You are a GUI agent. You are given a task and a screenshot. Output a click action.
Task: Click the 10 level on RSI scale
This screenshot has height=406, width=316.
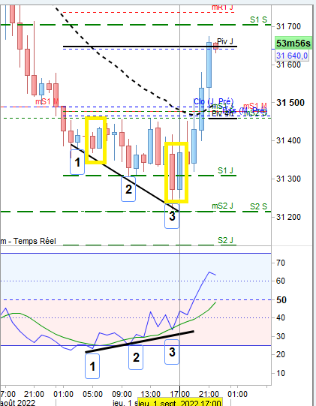[x=281, y=373]
